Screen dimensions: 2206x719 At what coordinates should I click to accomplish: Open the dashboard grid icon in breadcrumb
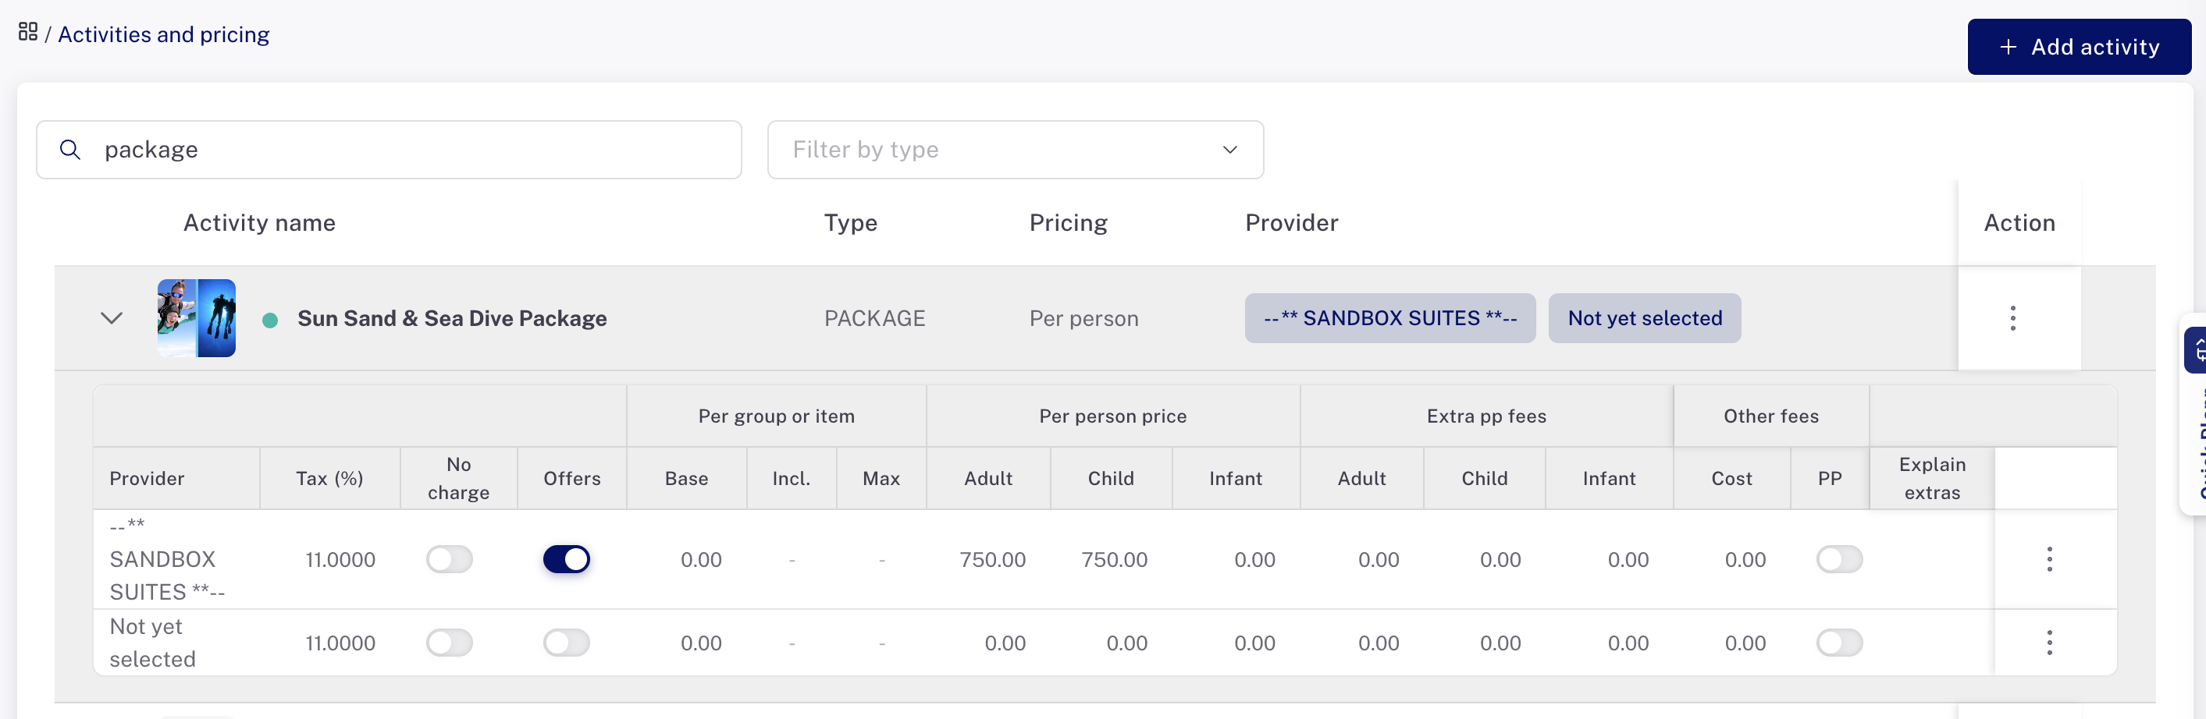coord(27,33)
